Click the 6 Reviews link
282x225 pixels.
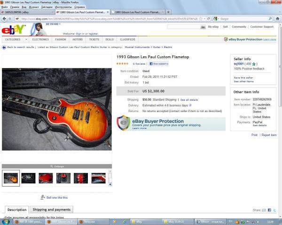(139, 64)
